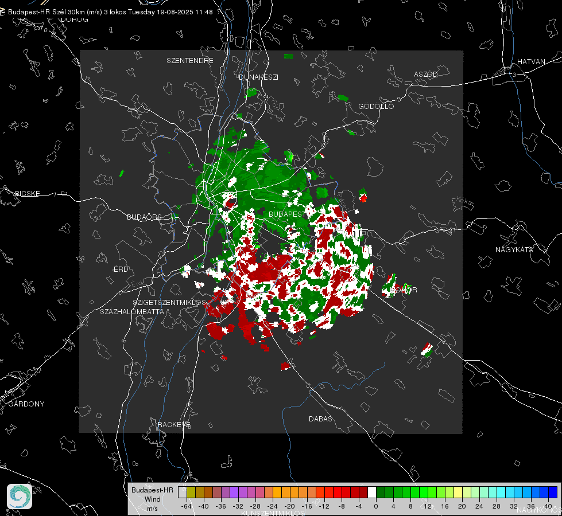
Task: Click the DOROG label near top-left
Action: [x=75, y=19]
